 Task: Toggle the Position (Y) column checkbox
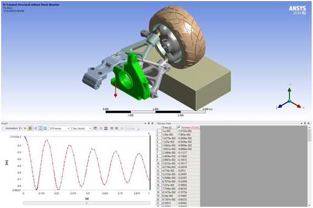[179, 127]
